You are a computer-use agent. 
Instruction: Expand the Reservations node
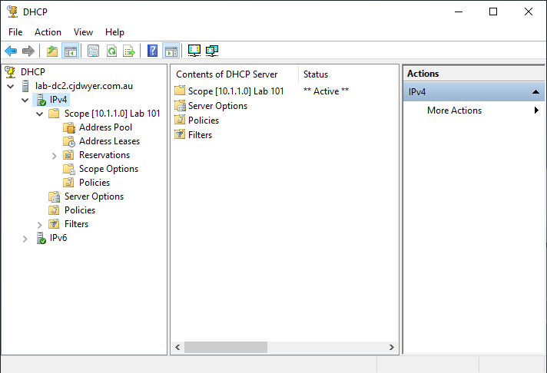coord(55,155)
